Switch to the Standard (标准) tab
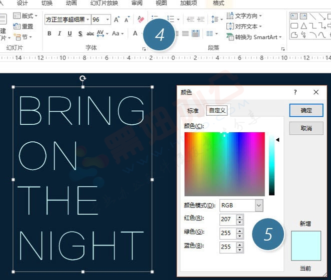 click(193, 111)
